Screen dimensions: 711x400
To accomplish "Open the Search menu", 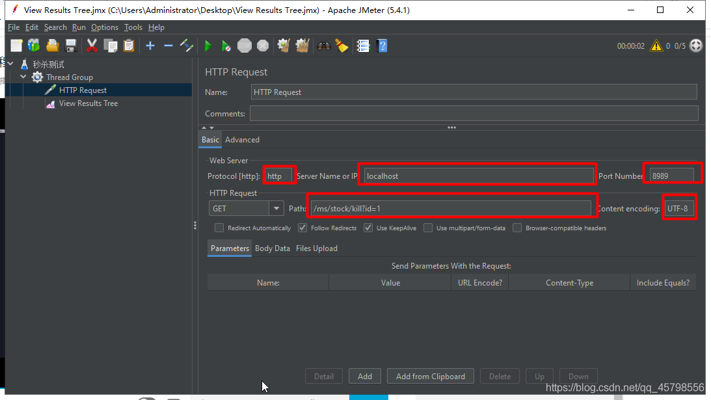I will tap(55, 27).
